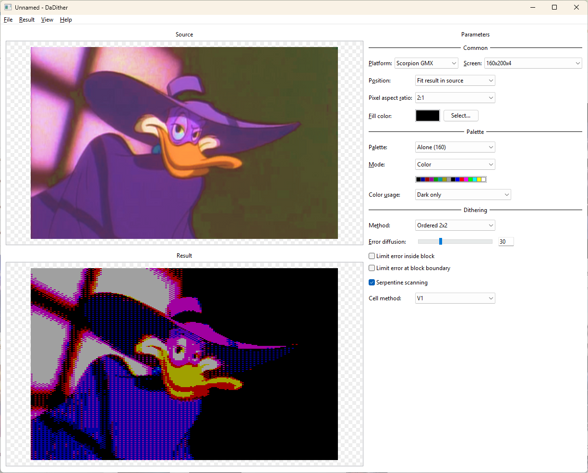The width and height of the screenshot is (588, 473).
Task: Open the File menu
Action: coord(8,20)
